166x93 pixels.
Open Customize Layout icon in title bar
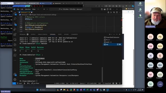point(110,9)
